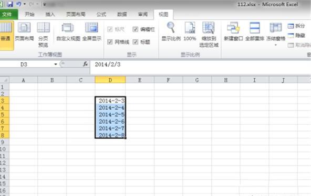This screenshot has height=196, width=311.
Task: Click the Save icon in quick access toolbar
Action: click(x=10, y=4)
